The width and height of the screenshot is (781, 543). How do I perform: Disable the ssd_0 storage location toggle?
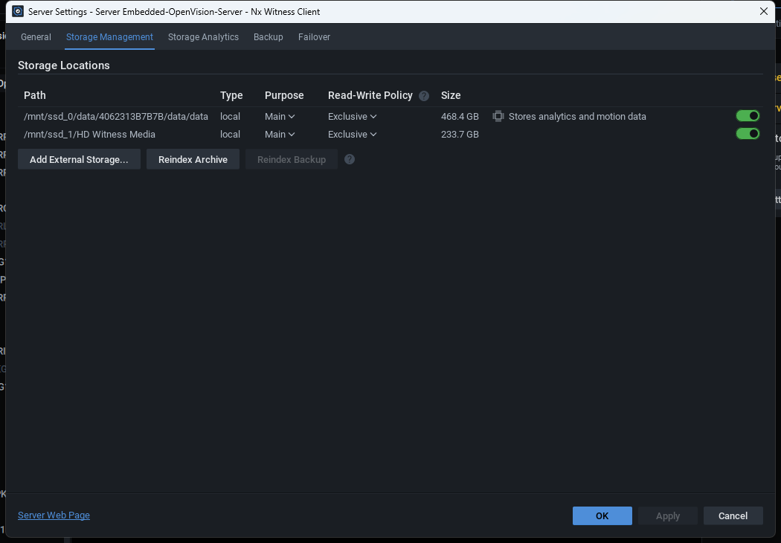748,115
